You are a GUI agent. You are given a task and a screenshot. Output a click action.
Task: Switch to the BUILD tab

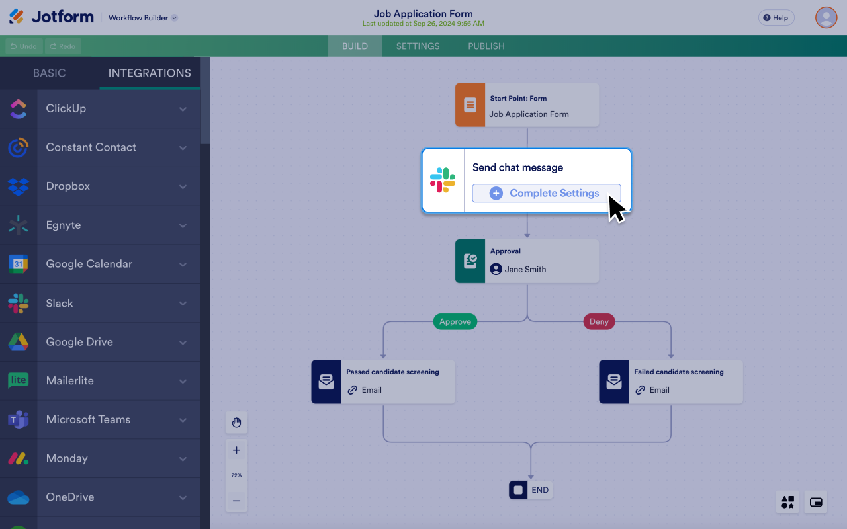[x=355, y=46]
